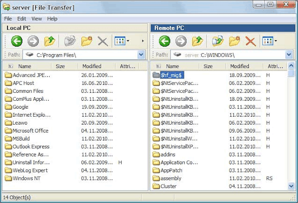The image size is (298, 203).
Task: Click Remote PC scrollbar down arrow
Action: [x=291, y=186]
